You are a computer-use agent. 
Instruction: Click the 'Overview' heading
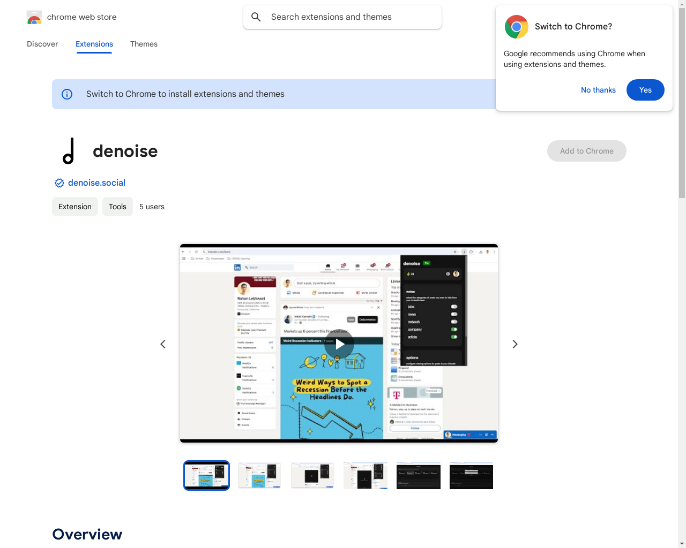pos(87,534)
